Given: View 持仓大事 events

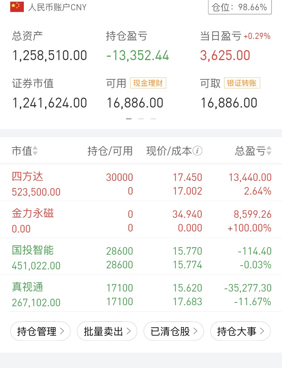Looking at the screenshot, I should [x=240, y=331].
